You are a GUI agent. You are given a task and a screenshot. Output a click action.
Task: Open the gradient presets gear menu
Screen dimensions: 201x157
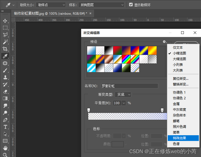coord(165,42)
